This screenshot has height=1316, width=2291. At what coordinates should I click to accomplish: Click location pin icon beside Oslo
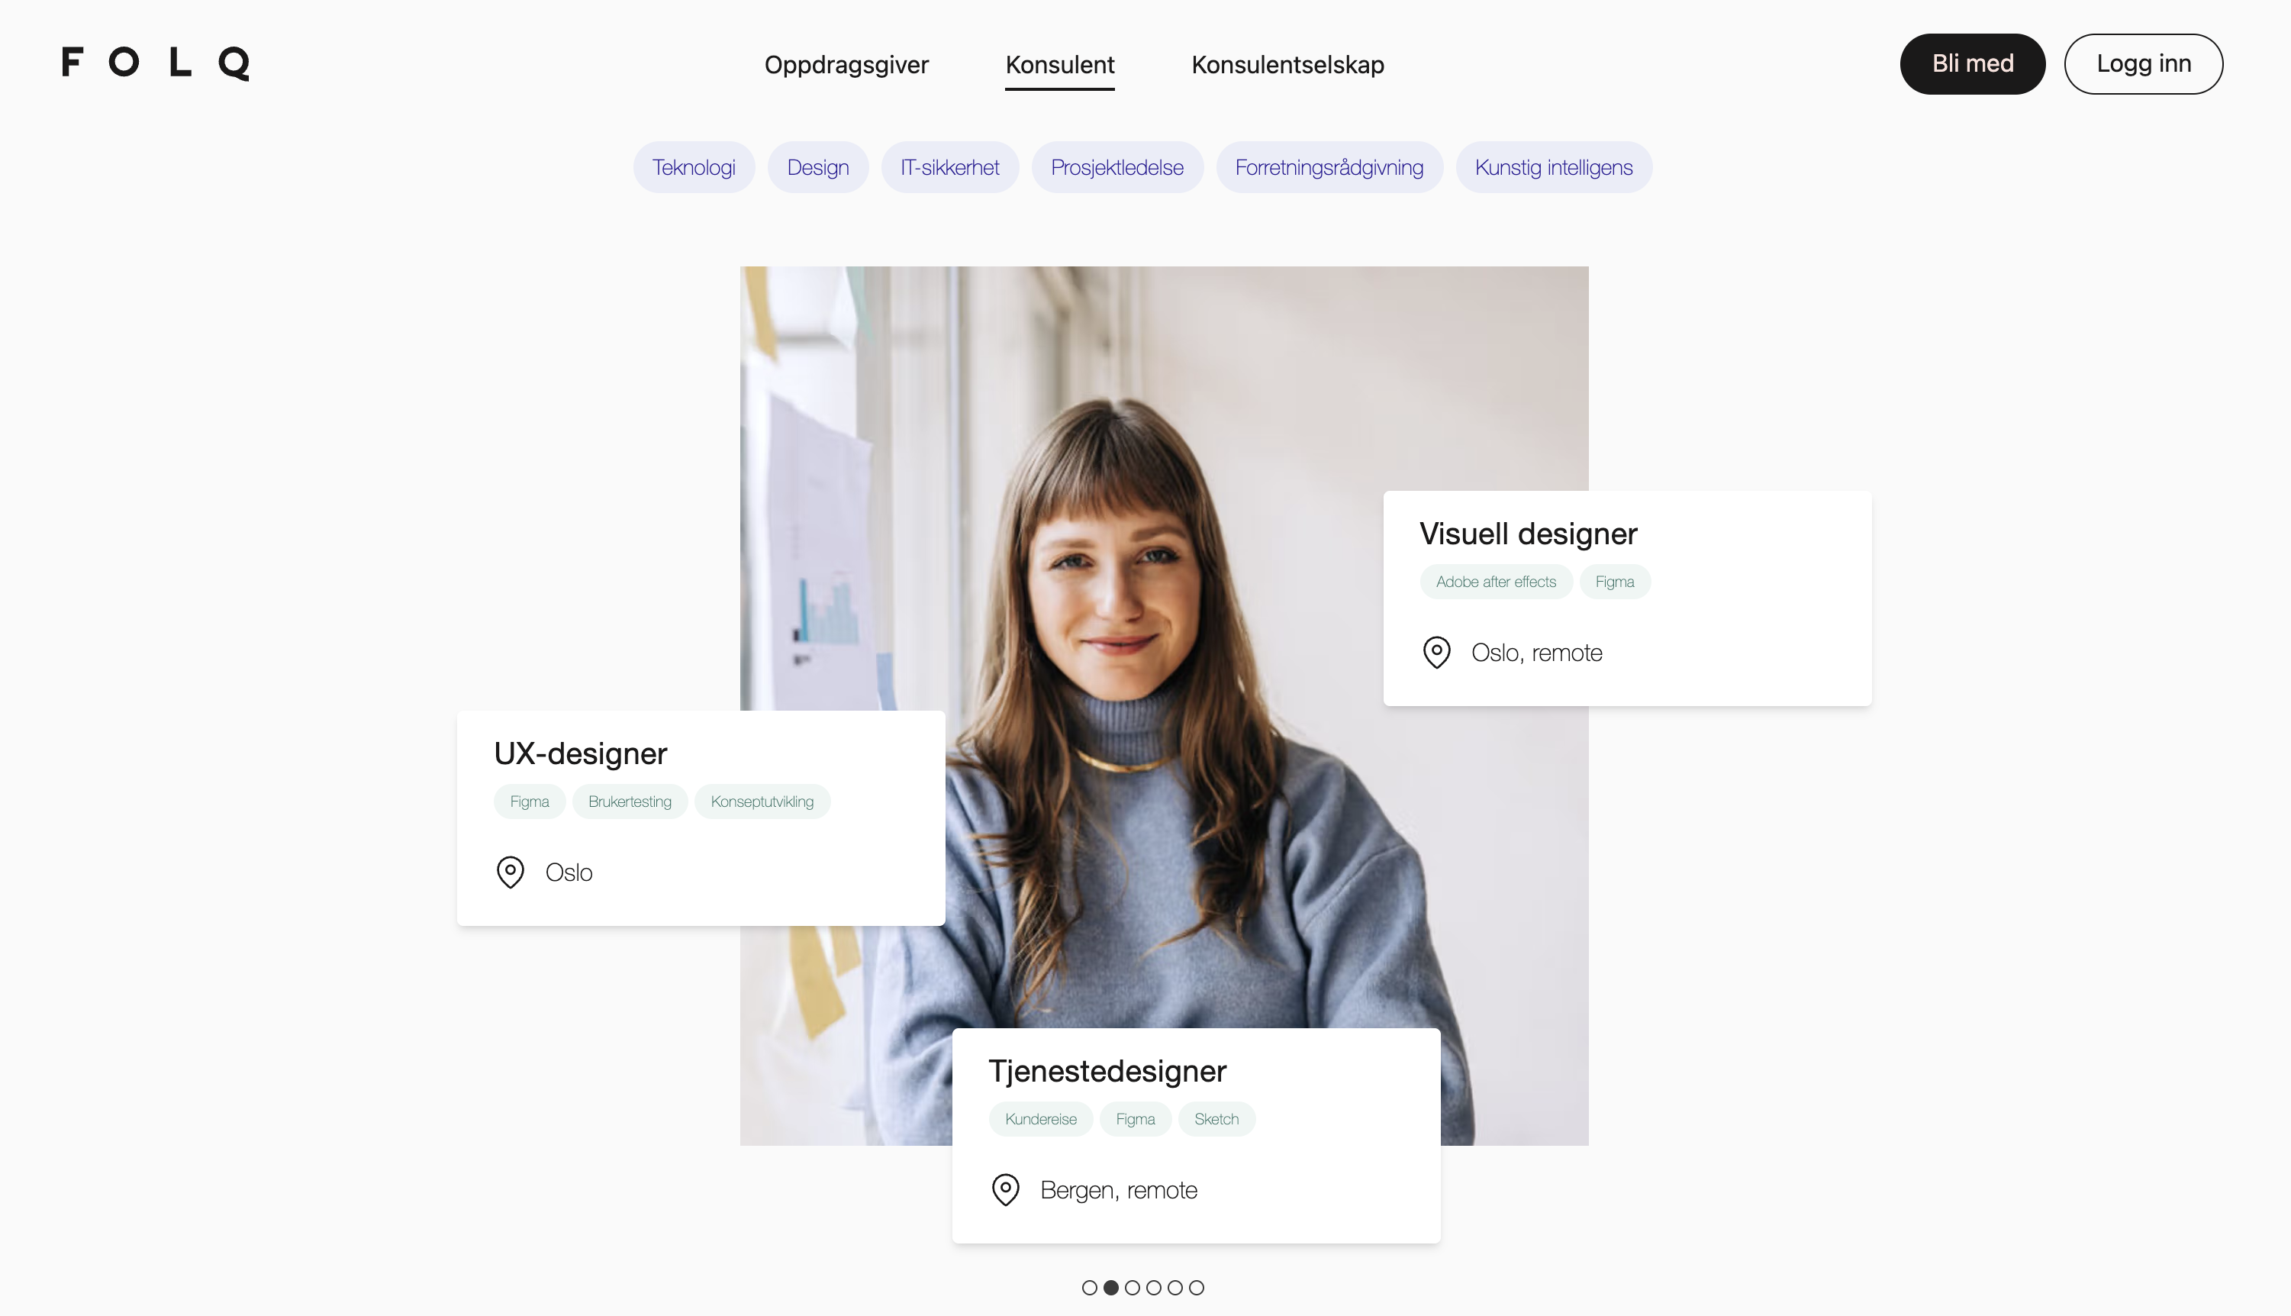(x=511, y=872)
